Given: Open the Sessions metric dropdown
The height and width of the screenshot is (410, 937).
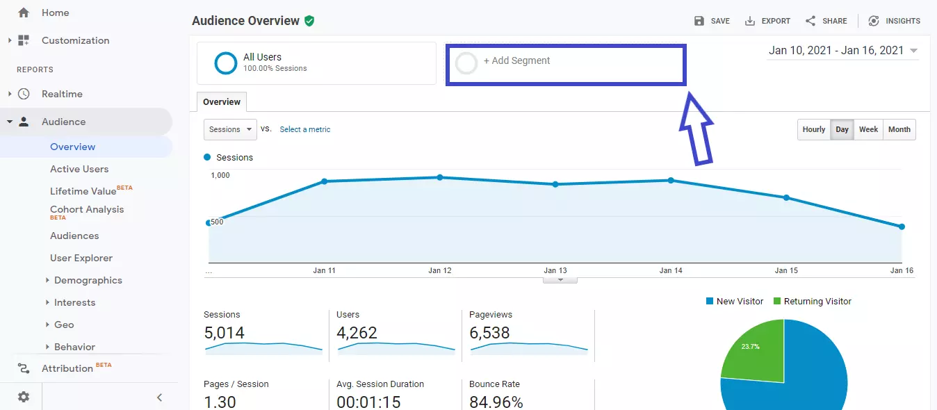Looking at the screenshot, I should tap(230, 129).
